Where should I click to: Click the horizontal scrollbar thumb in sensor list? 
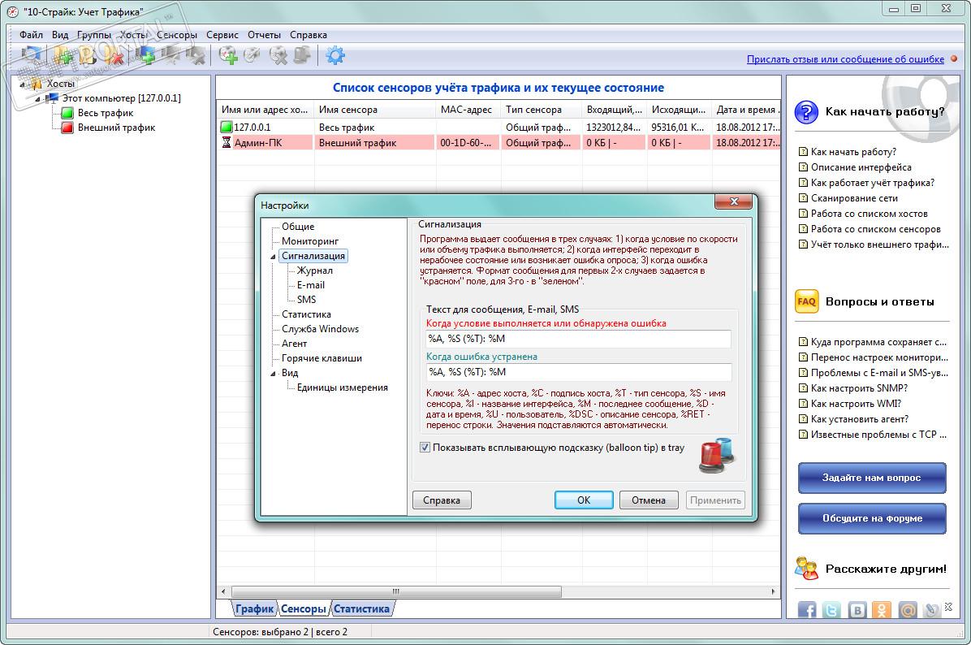396,591
